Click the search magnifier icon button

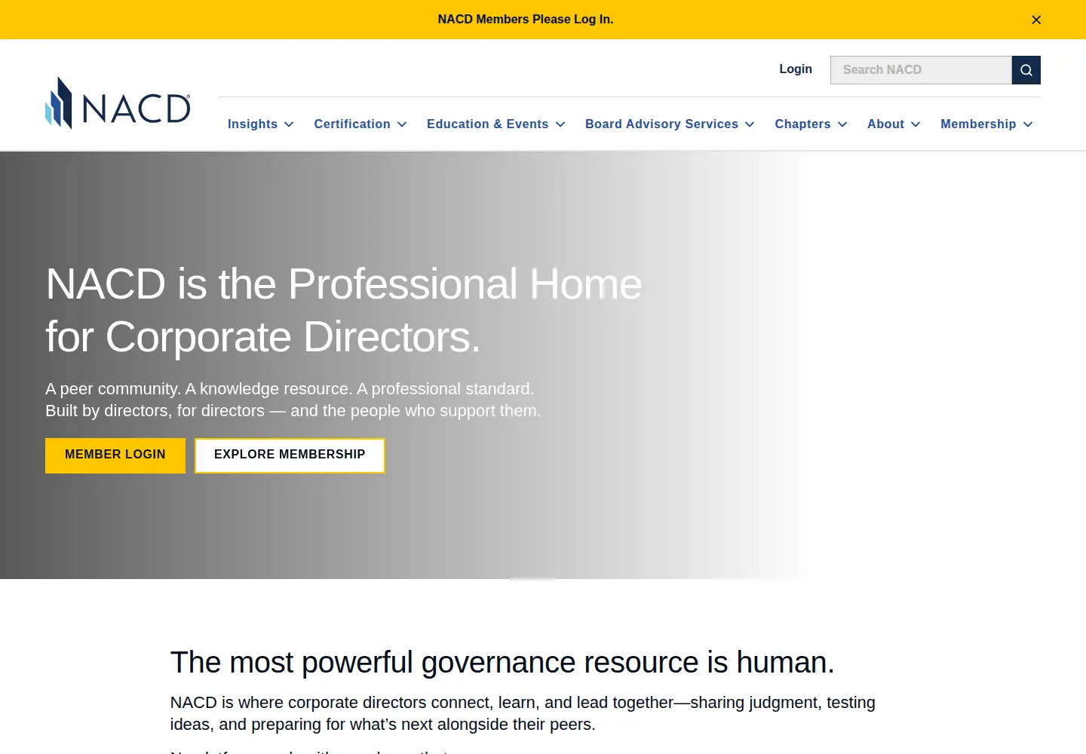1026,70
